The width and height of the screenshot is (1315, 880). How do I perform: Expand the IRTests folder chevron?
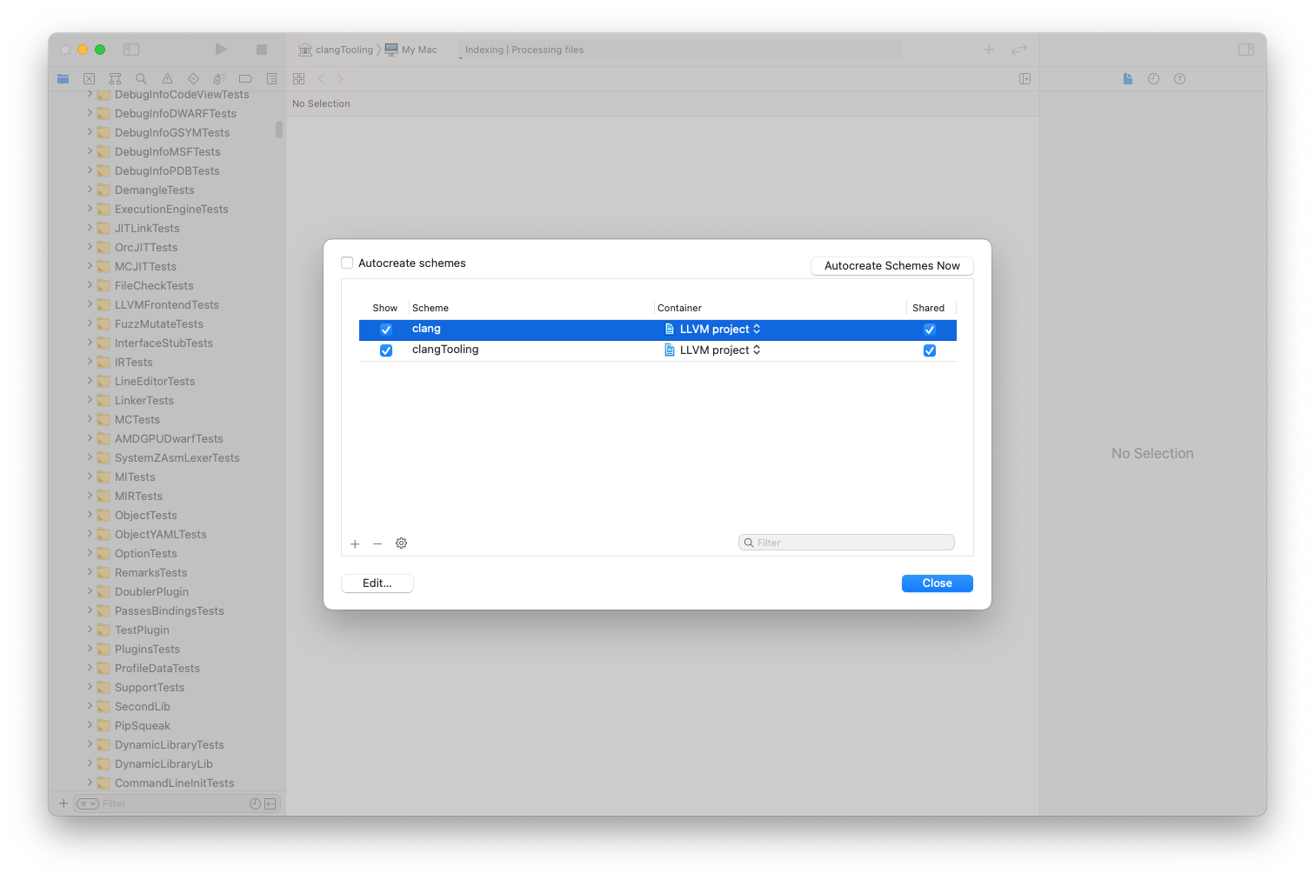[90, 362]
